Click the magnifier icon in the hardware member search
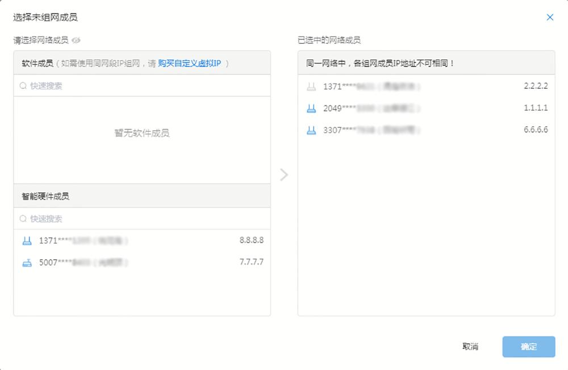The width and height of the screenshot is (568, 370). (23, 218)
